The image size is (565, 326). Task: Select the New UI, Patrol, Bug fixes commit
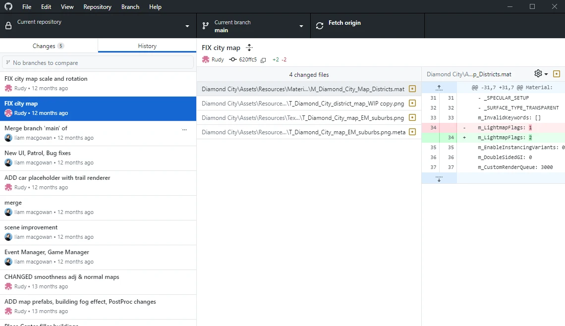tap(98, 158)
